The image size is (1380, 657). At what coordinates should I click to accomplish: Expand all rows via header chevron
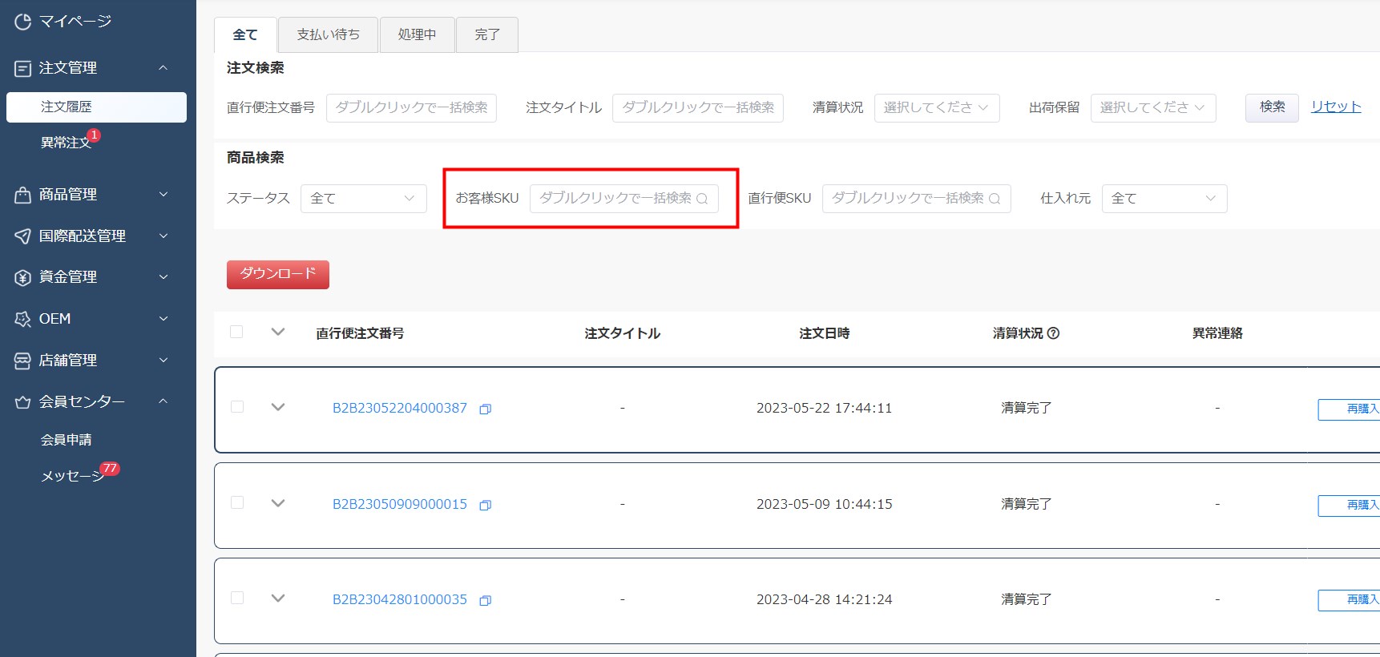click(x=278, y=332)
